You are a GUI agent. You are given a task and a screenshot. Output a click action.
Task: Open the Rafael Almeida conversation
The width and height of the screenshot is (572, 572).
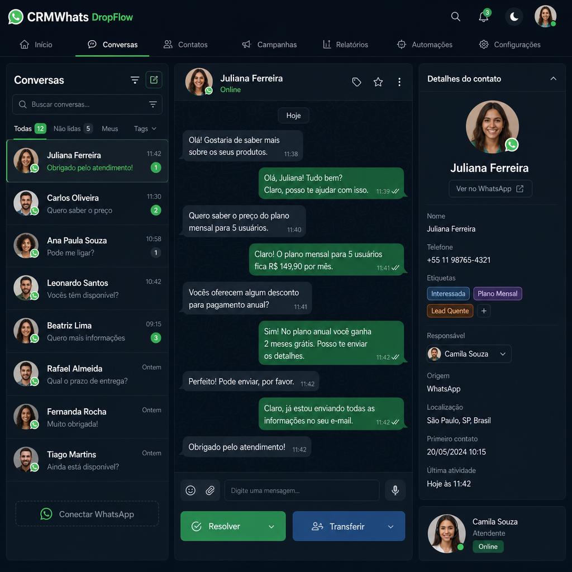tap(87, 374)
